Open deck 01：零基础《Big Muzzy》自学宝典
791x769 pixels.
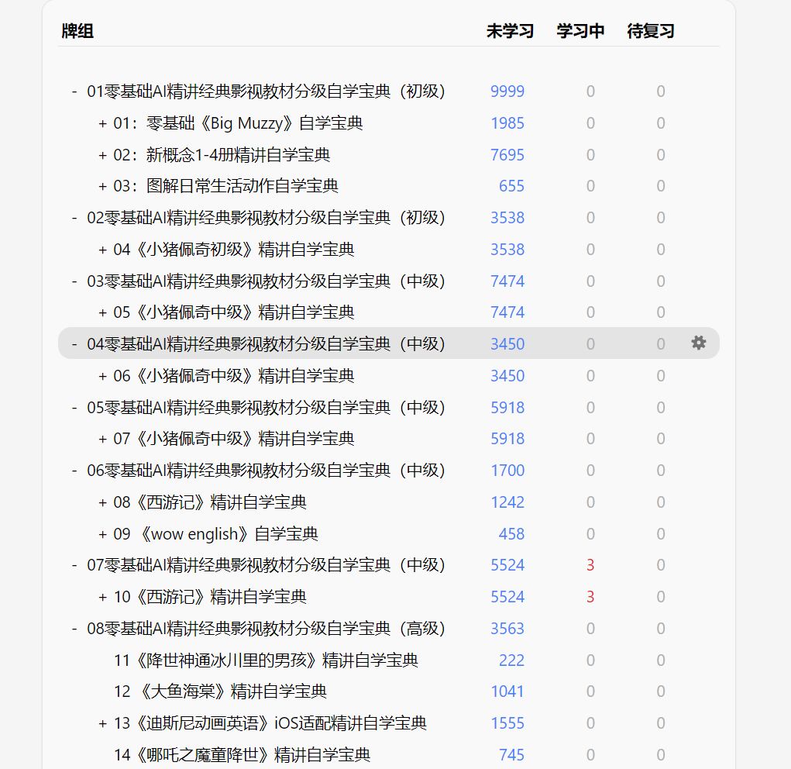tap(238, 123)
